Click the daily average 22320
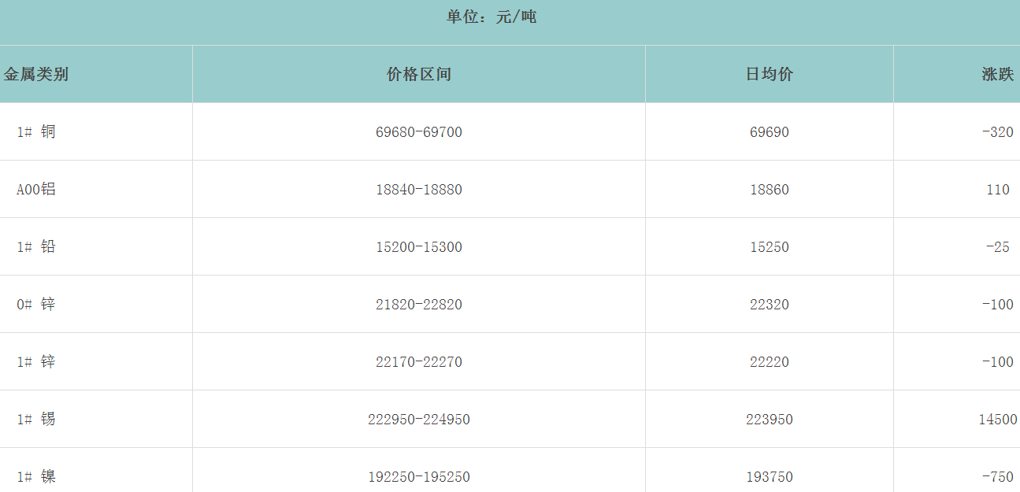Viewport: 1020px width, 492px height. click(x=769, y=305)
